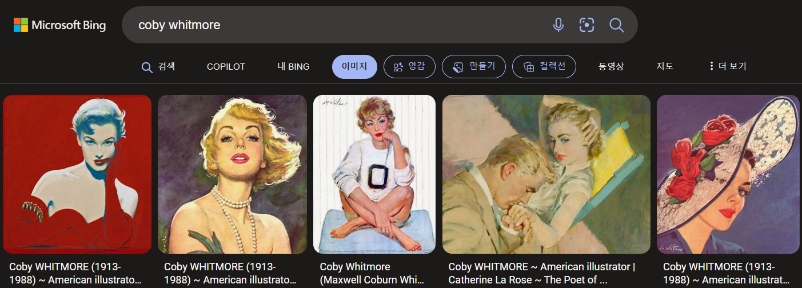Screen dimensions: 802x288
Task: Open the COPILOT tab
Action: (226, 66)
